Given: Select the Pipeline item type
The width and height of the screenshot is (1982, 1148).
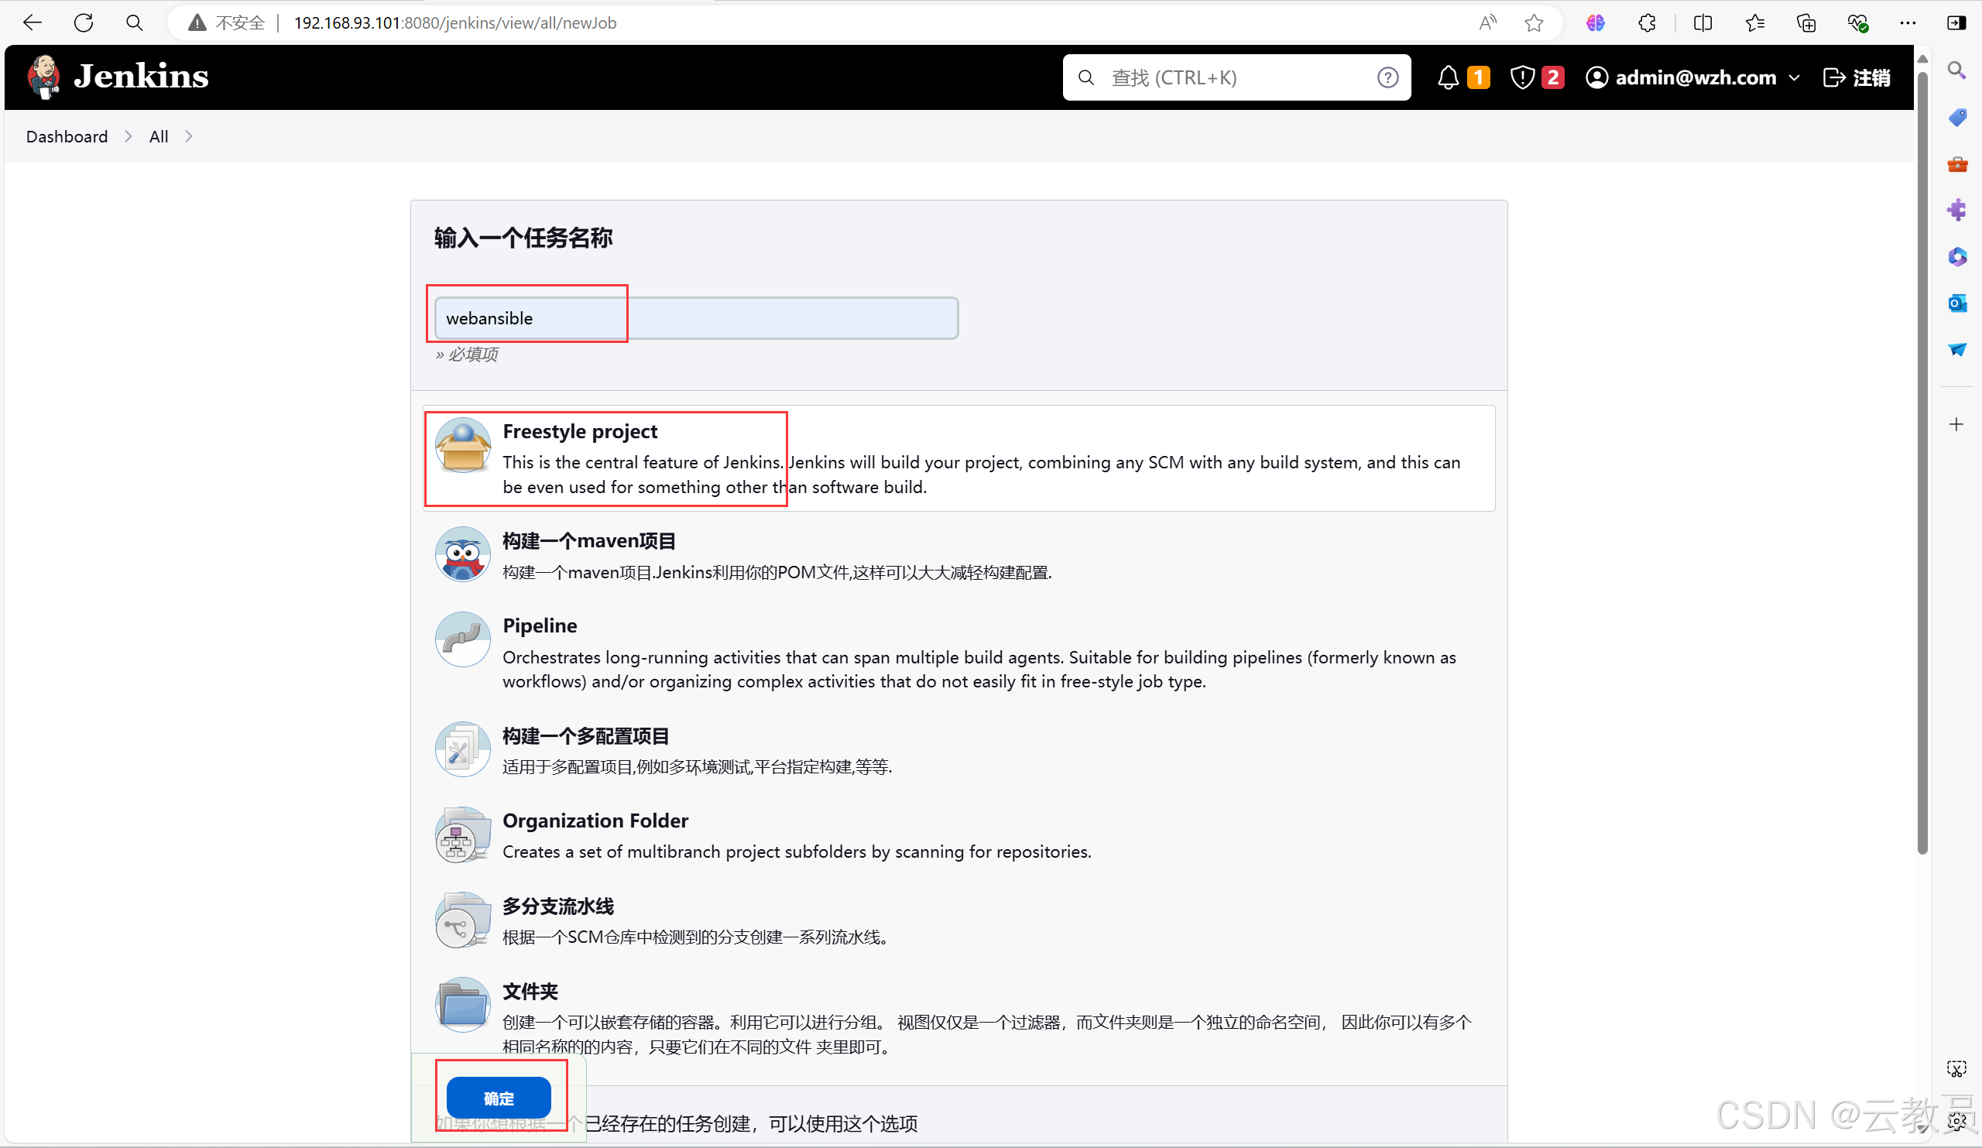Looking at the screenshot, I should 958,652.
